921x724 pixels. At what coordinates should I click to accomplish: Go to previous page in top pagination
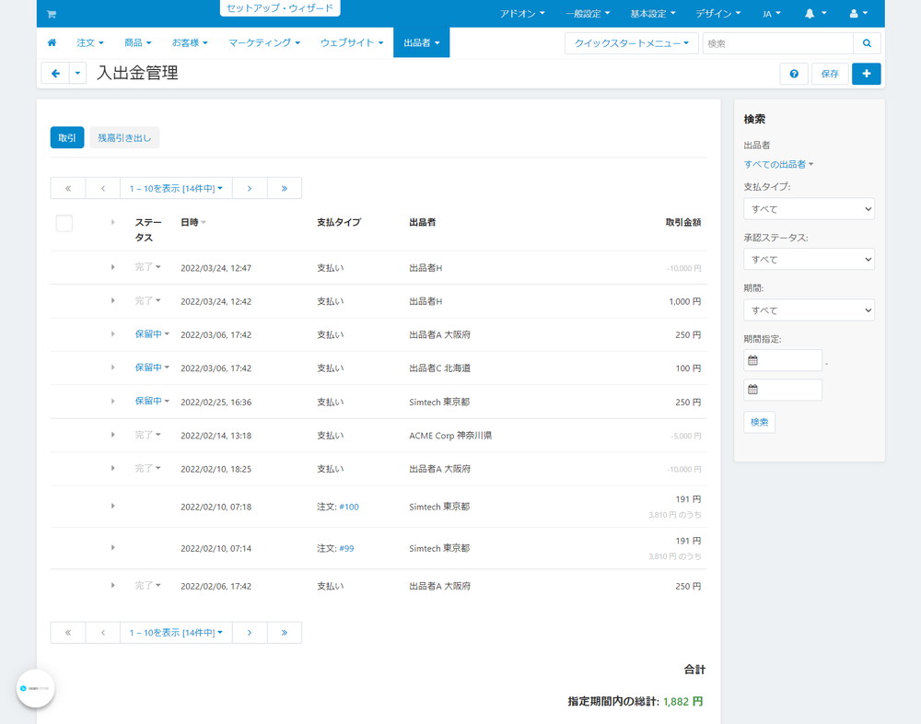pos(103,188)
